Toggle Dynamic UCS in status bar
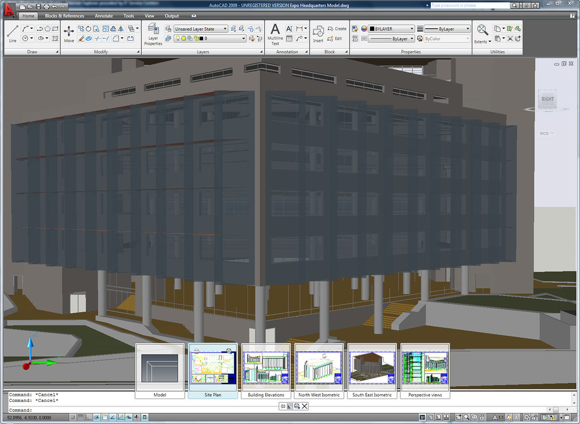 click(x=121, y=418)
